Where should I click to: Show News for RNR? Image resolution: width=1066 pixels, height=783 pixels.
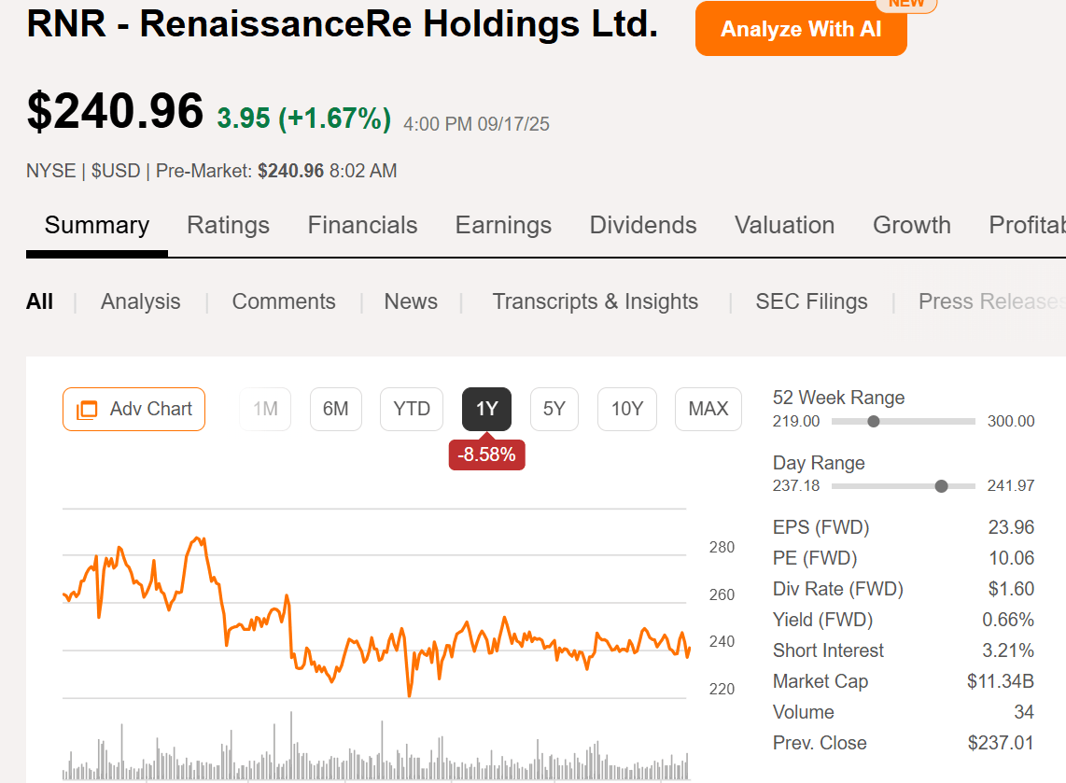tap(411, 301)
